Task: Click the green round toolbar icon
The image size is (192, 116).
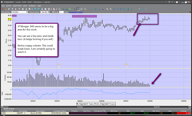Action: (70, 9)
